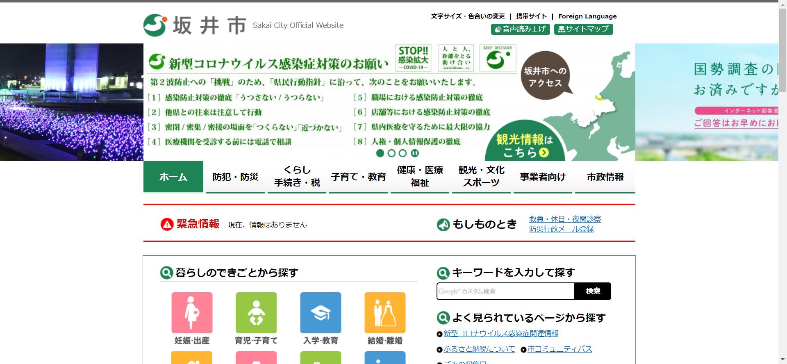Open ふるさと納税について link
The height and width of the screenshot is (364, 787).
point(479,349)
